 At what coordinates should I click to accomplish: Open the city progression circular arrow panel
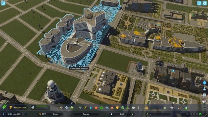pyautogui.click(x=165, y=108)
